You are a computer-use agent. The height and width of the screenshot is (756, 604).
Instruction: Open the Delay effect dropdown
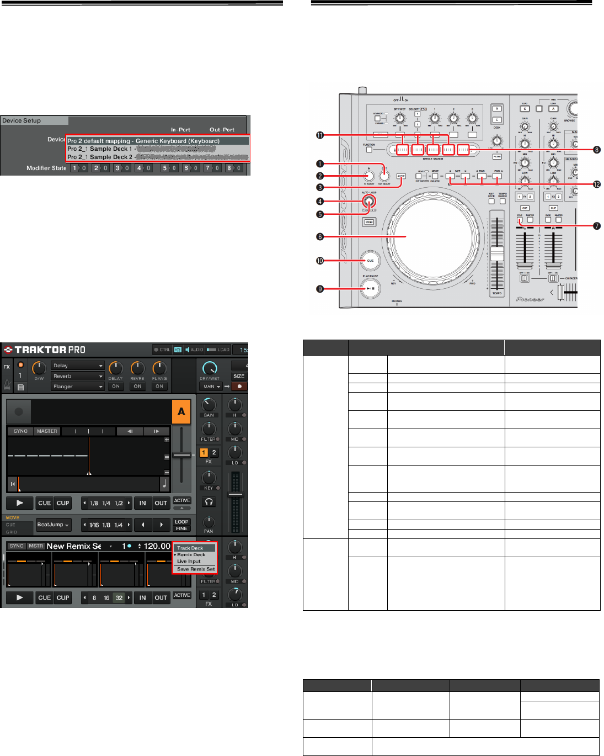pos(78,366)
